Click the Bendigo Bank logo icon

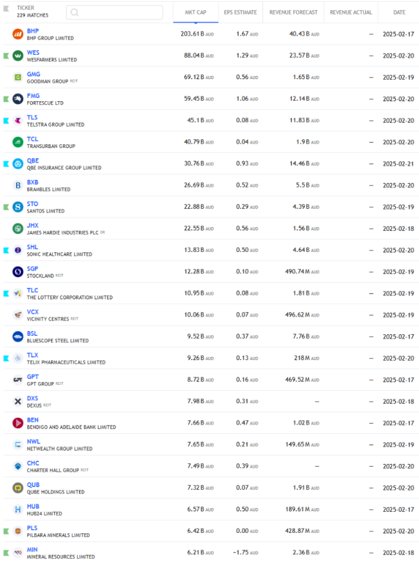[18, 423]
